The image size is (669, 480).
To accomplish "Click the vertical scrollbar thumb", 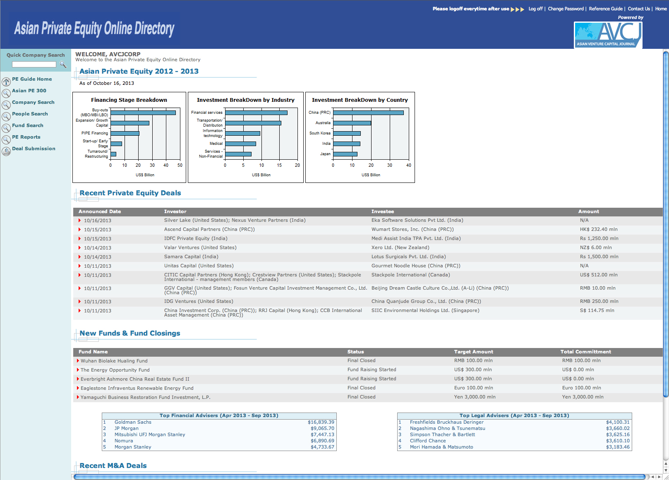I will pos(666,223).
